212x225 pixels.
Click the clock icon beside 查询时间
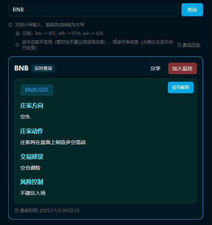[x=17, y=211]
